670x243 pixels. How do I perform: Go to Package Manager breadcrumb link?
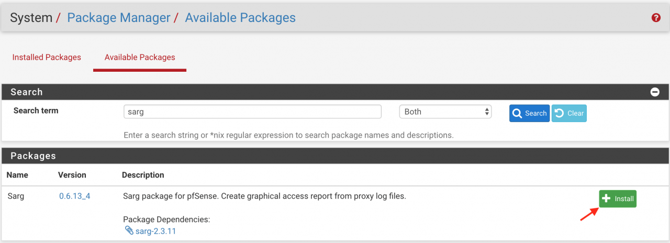pyautogui.click(x=119, y=18)
